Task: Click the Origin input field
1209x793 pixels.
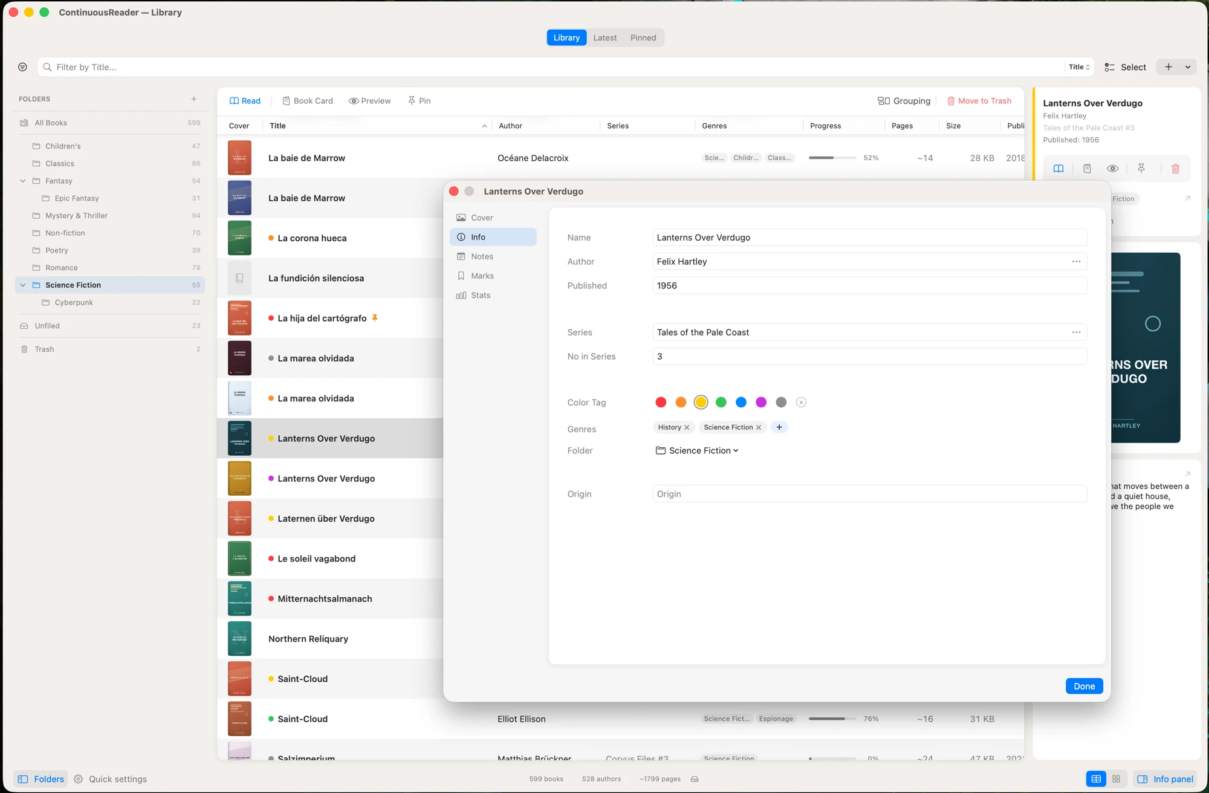Action: [x=870, y=494]
